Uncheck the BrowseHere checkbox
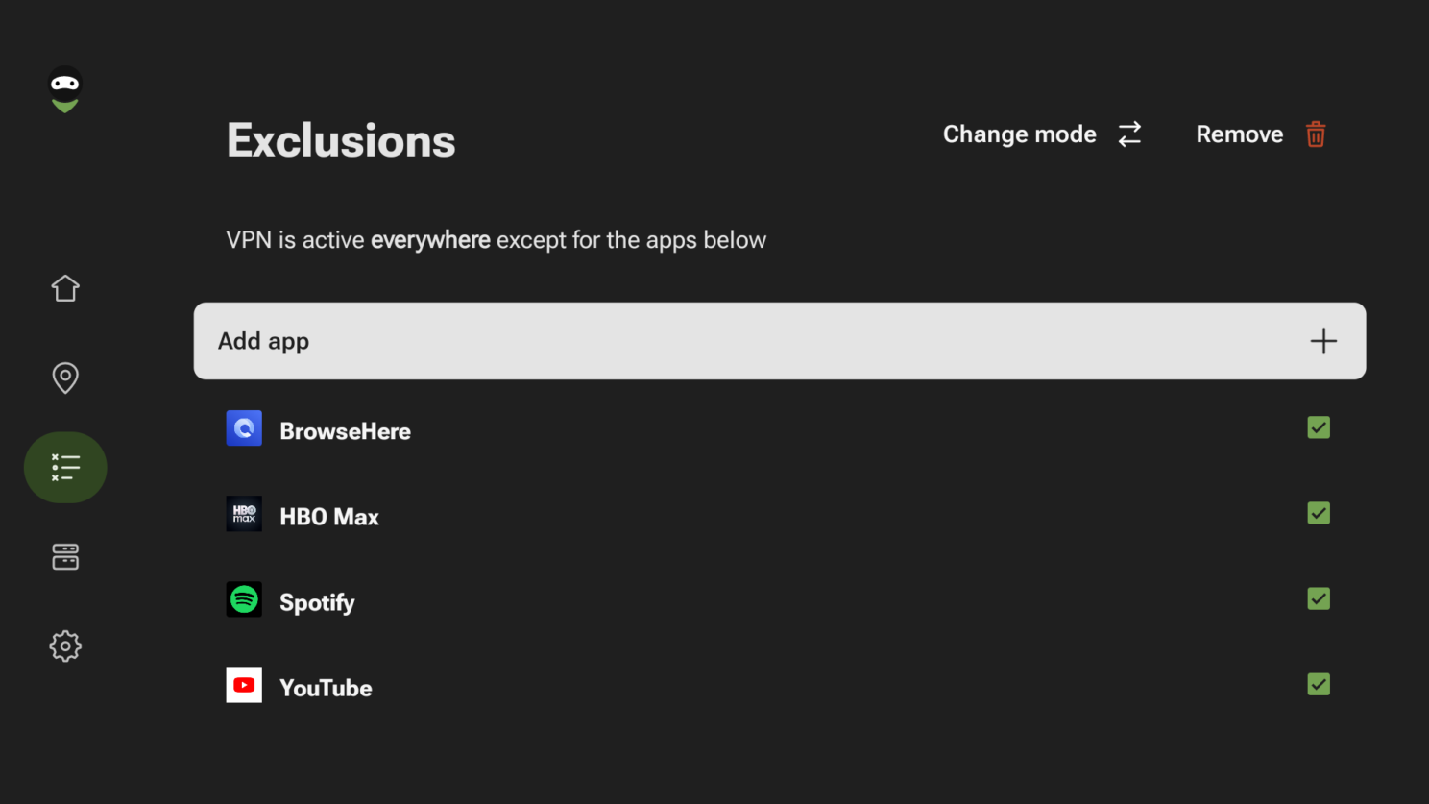The image size is (1429, 804). point(1319,427)
